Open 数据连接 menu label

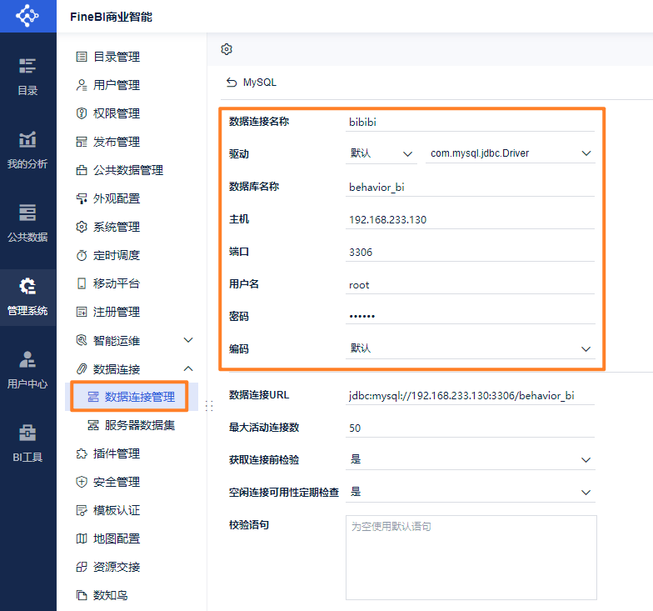click(x=117, y=368)
